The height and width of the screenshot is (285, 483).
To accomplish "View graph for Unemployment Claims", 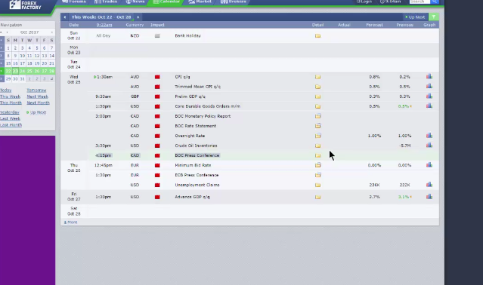I will click(x=429, y=185).
